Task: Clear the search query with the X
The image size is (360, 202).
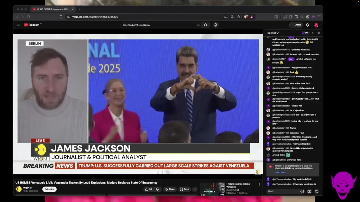Action: (198, 25)
